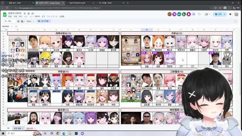This screenshot has width=242, height=136.
Task: Open the version history clock icon
Action: pos(199,14)
